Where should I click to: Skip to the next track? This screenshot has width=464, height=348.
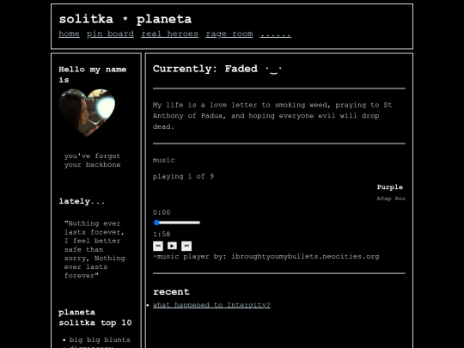point(186,246)
